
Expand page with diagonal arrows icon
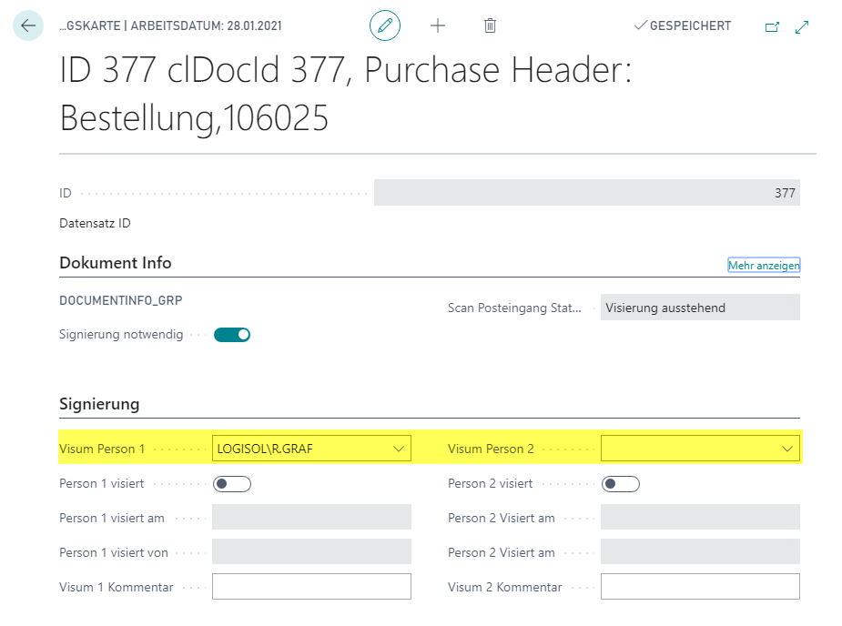(x=802, y=27)
